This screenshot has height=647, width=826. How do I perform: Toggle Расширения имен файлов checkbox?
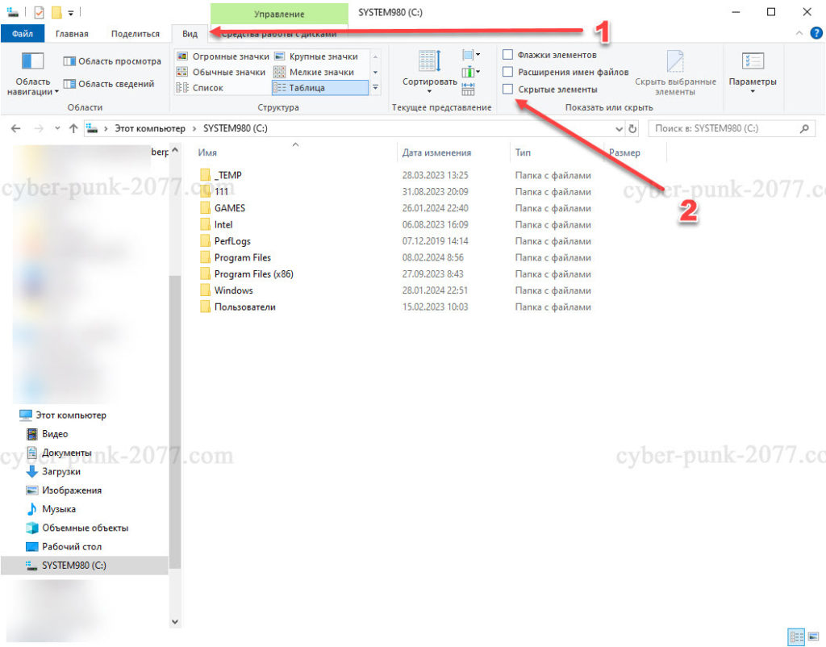[507, 72]
